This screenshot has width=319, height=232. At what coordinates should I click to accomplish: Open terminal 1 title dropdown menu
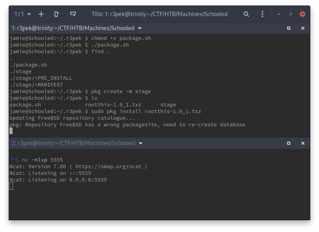point(140,28)
